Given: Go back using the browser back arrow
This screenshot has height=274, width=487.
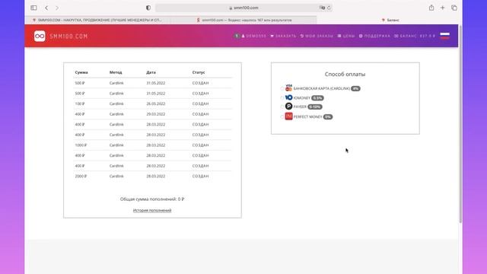Looking at the screenshot, I should tap(46, 8).
